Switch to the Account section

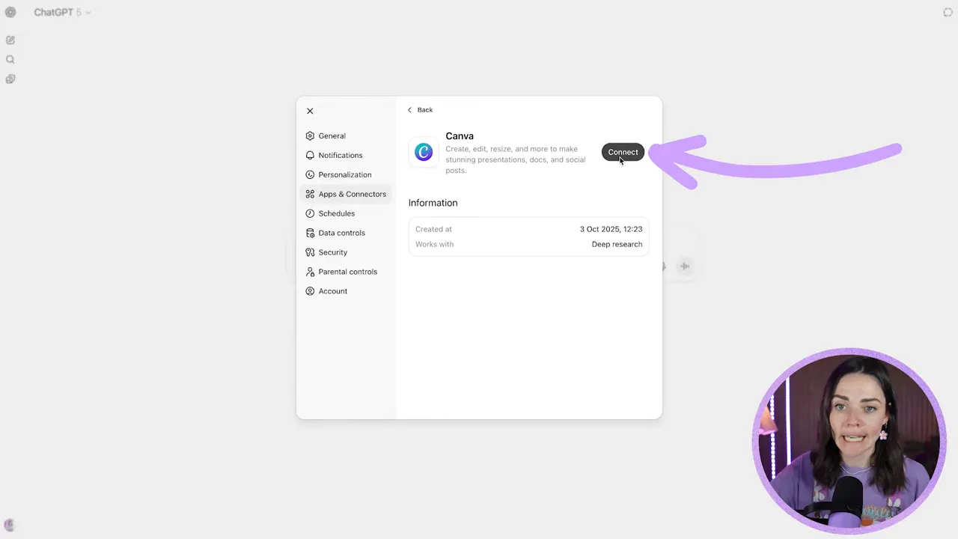332,290
